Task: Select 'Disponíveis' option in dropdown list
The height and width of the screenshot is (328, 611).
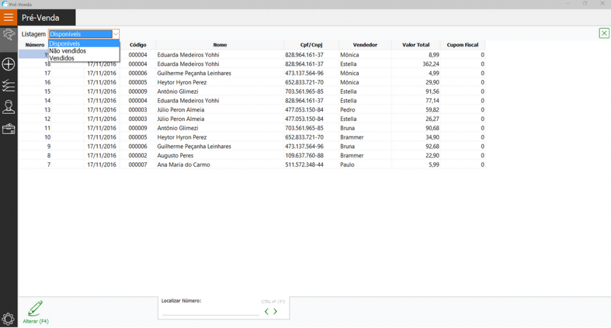Action: point(84,44)
